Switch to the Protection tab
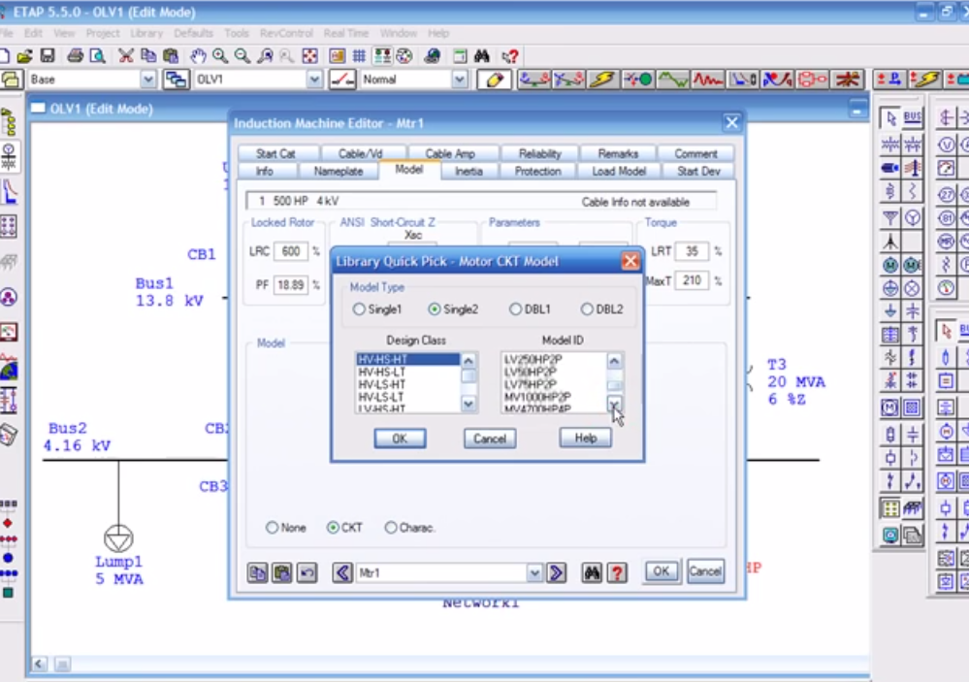Screen dimensions: 969x682 (537, 172)
